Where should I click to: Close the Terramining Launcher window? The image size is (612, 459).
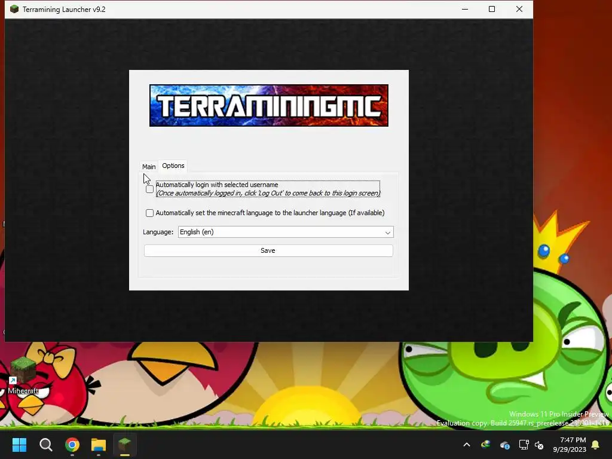coord(519,9)
